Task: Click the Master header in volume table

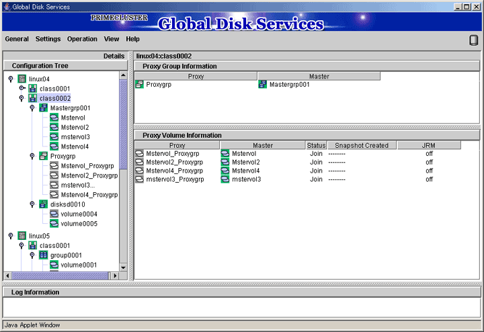Action: (263, 145)
